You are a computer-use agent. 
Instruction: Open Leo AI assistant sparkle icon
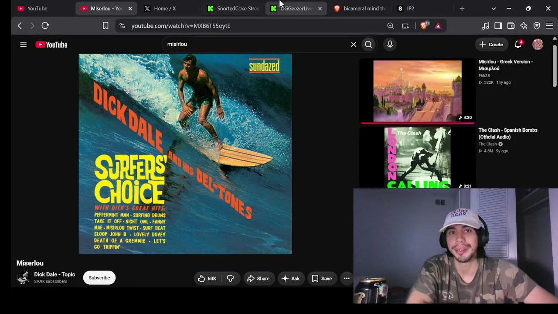coord(524,26)
